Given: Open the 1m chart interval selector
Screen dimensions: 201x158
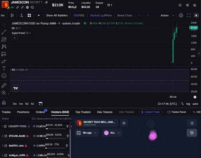Looking at the screenshot, I should pyautogui.click(x=3, y=15).
